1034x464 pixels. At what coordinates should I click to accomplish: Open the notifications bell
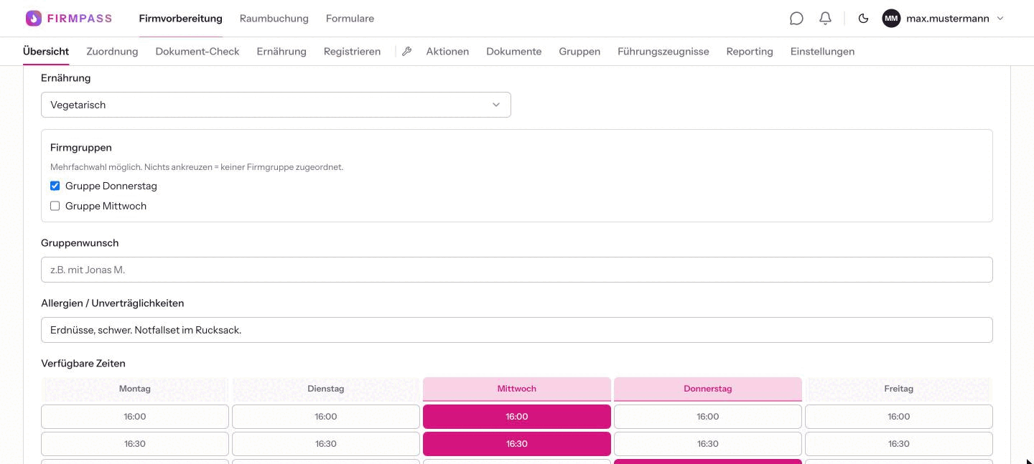click(x=826, y=19)
